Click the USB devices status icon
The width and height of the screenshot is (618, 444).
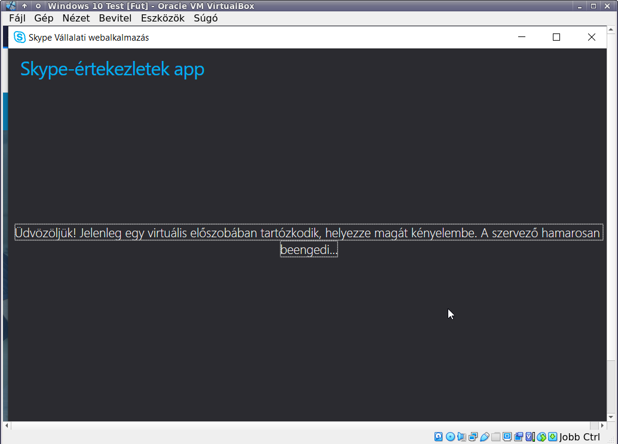pyautogui.click(x=484, y=436)
